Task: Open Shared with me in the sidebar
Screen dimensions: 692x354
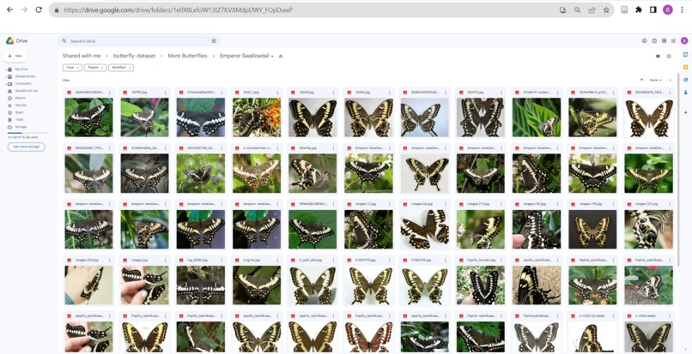Action: click(26, 90)
